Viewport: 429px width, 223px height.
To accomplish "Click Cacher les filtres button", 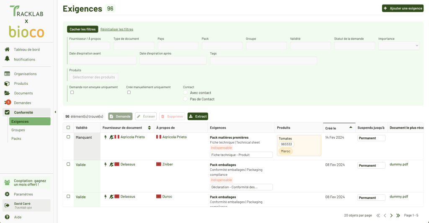I will [83, 29].
